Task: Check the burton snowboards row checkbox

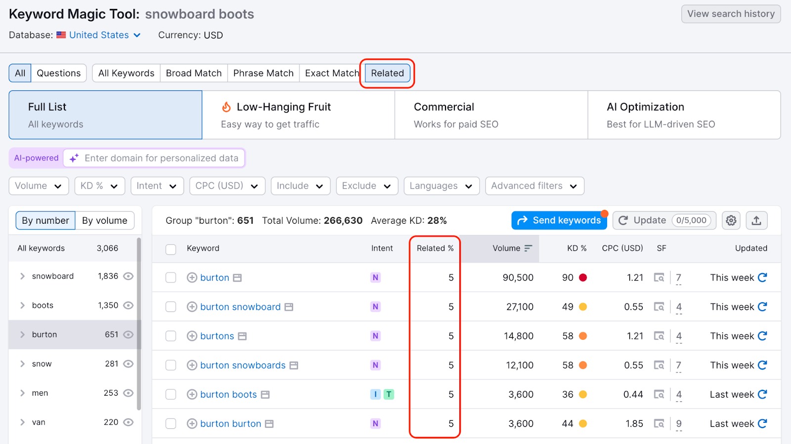Action: coord(171,365)
